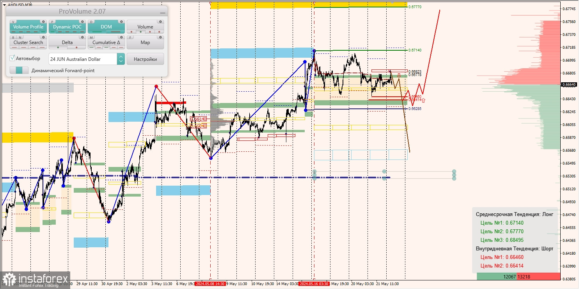Viewport: 579px width, 289px height.
Task: Select the green segment under Dynamic POC
Action: click(52, 32)
